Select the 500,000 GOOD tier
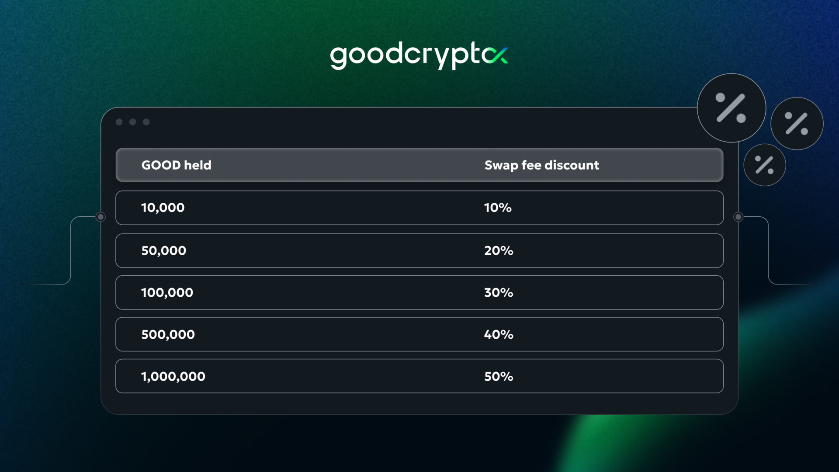 168,334
